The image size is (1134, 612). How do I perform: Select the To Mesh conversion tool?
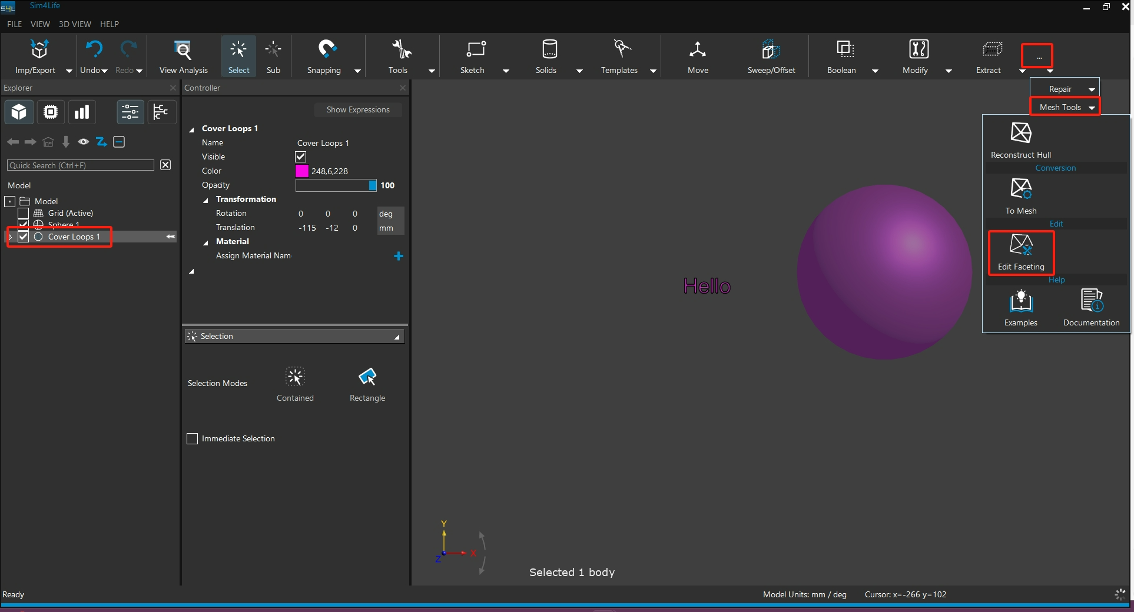coord(1020,189)
